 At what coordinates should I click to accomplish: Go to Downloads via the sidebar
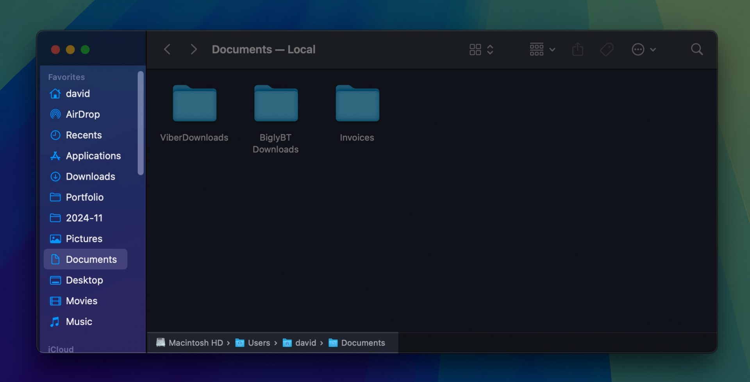[90, 176]
